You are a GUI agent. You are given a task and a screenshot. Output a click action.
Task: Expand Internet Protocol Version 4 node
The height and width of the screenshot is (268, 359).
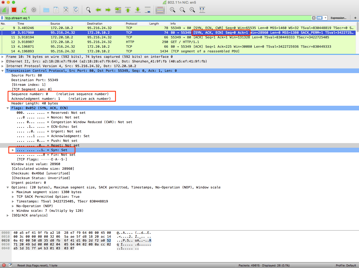coord(3,66)
